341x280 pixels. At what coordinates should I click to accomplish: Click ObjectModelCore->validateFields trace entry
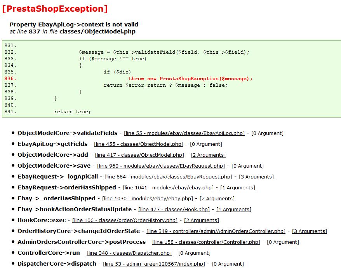click(x=68, y=133)
